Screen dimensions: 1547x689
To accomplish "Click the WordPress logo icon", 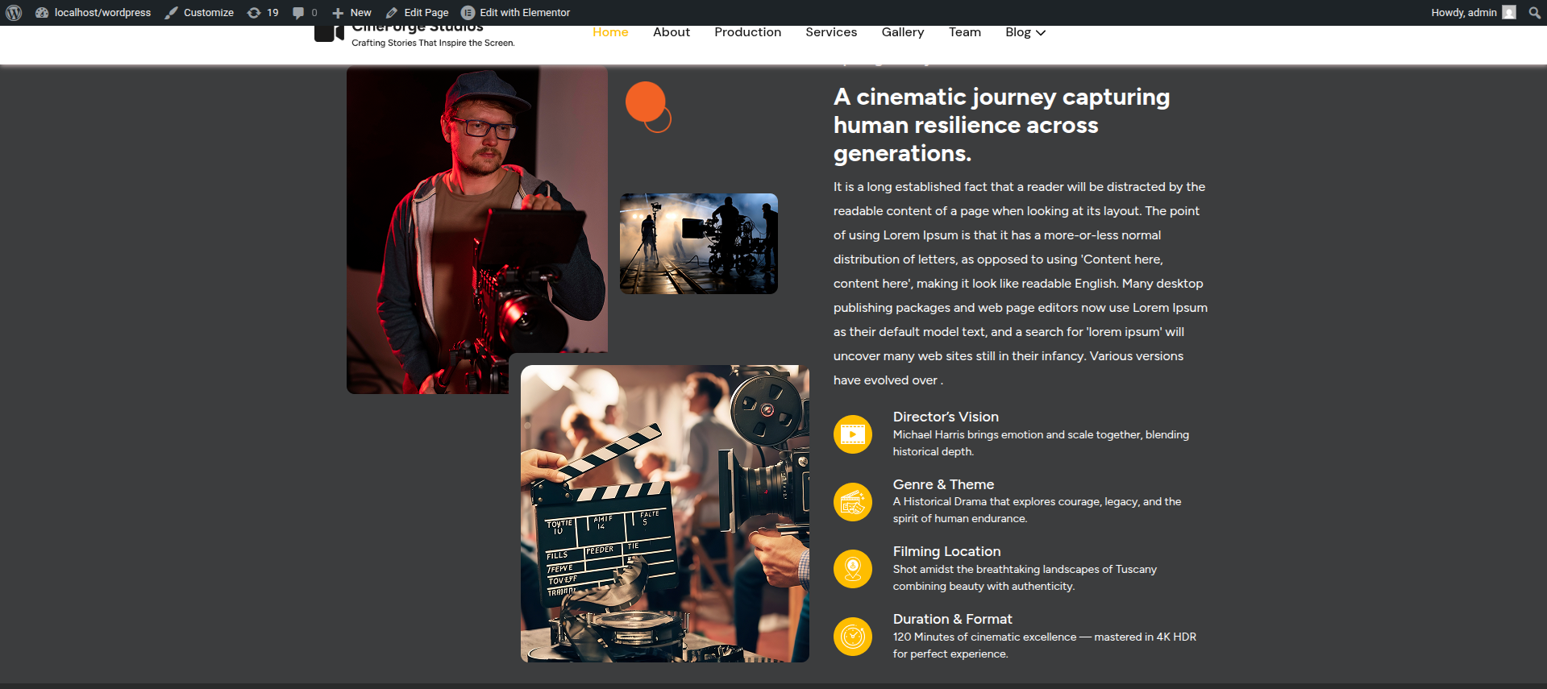I will point(14,13).
